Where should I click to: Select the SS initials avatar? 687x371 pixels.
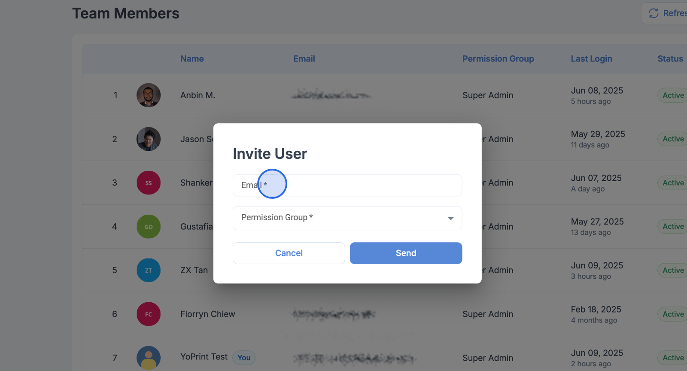tap(149, 183)
